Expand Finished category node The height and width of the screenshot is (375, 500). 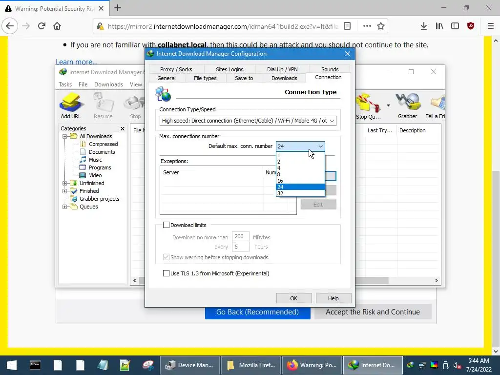pyautogui.click(x=65, y=191)
